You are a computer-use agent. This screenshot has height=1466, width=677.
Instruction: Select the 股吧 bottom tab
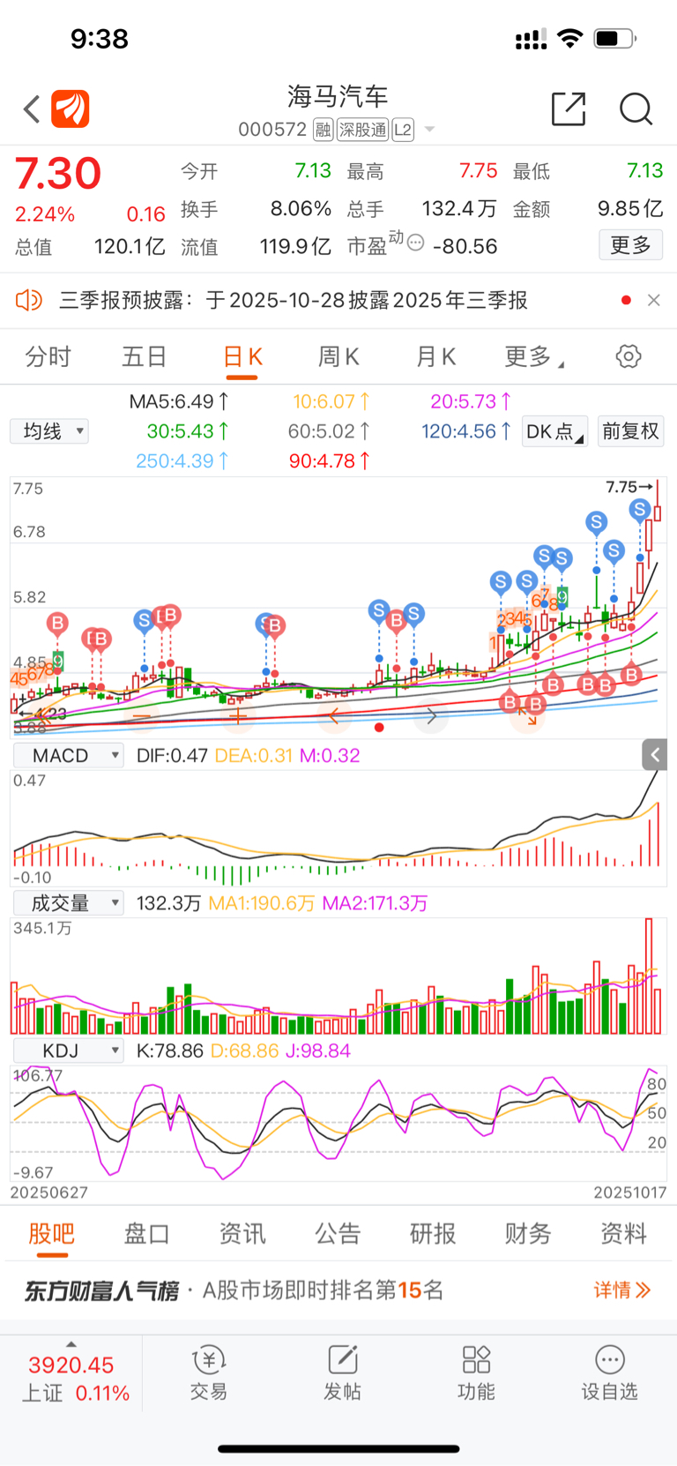tap(52, 1233)
